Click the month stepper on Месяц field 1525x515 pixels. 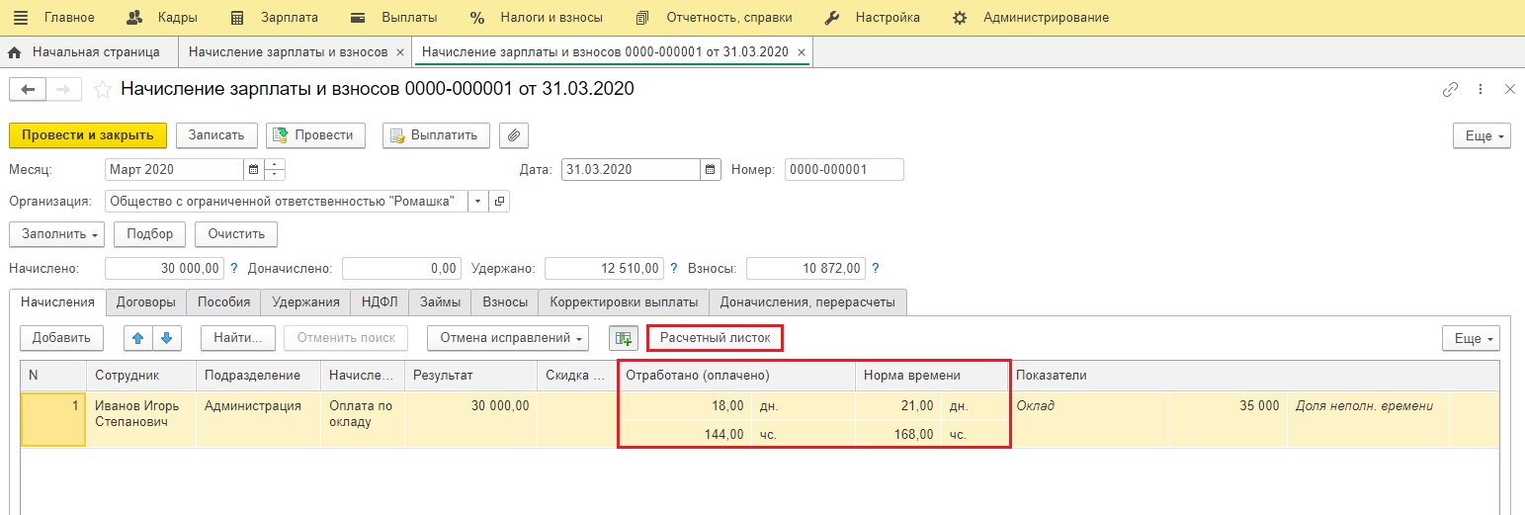pos(276,170)
